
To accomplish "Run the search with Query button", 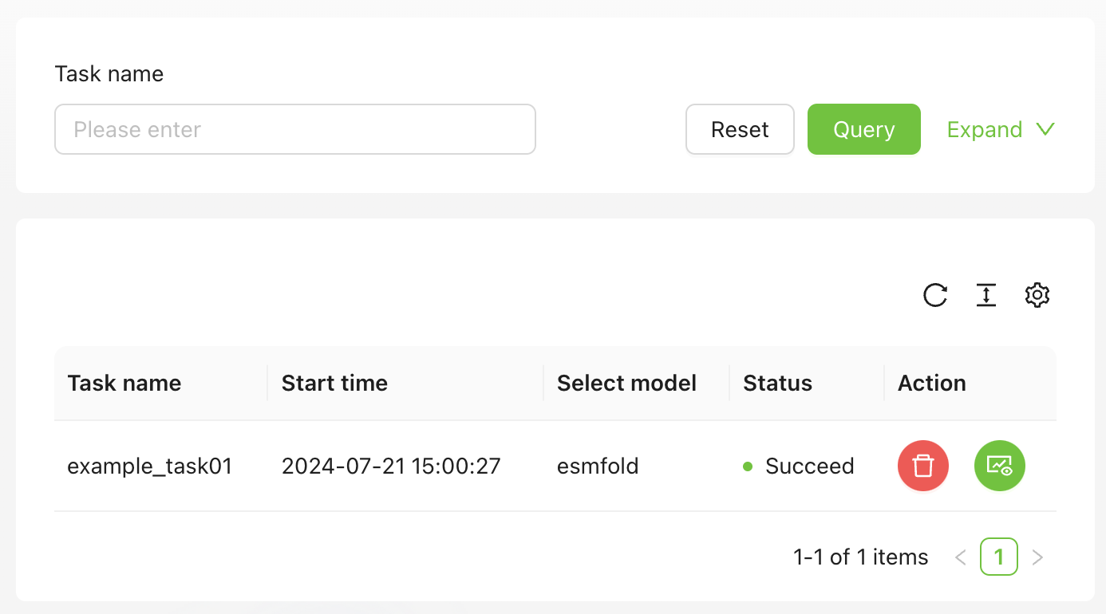I will (863, 129).
